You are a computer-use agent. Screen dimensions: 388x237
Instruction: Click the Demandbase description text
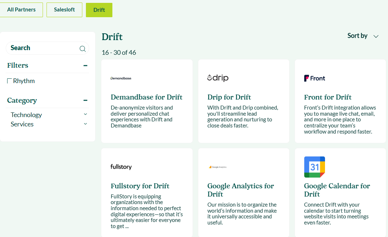click(x=142, y=116)
